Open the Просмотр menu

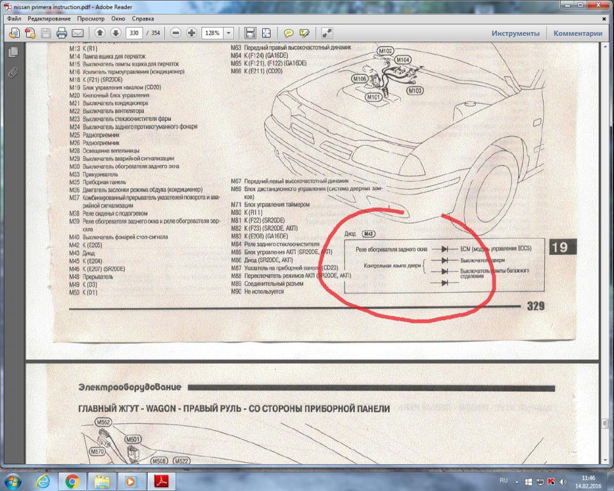[91, 19]
